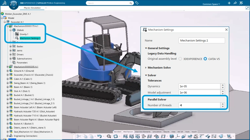This screenshot has width=250, height=140.
Task: Click the shaded cube icon in bottom toolbar
Action: (172, 136)
